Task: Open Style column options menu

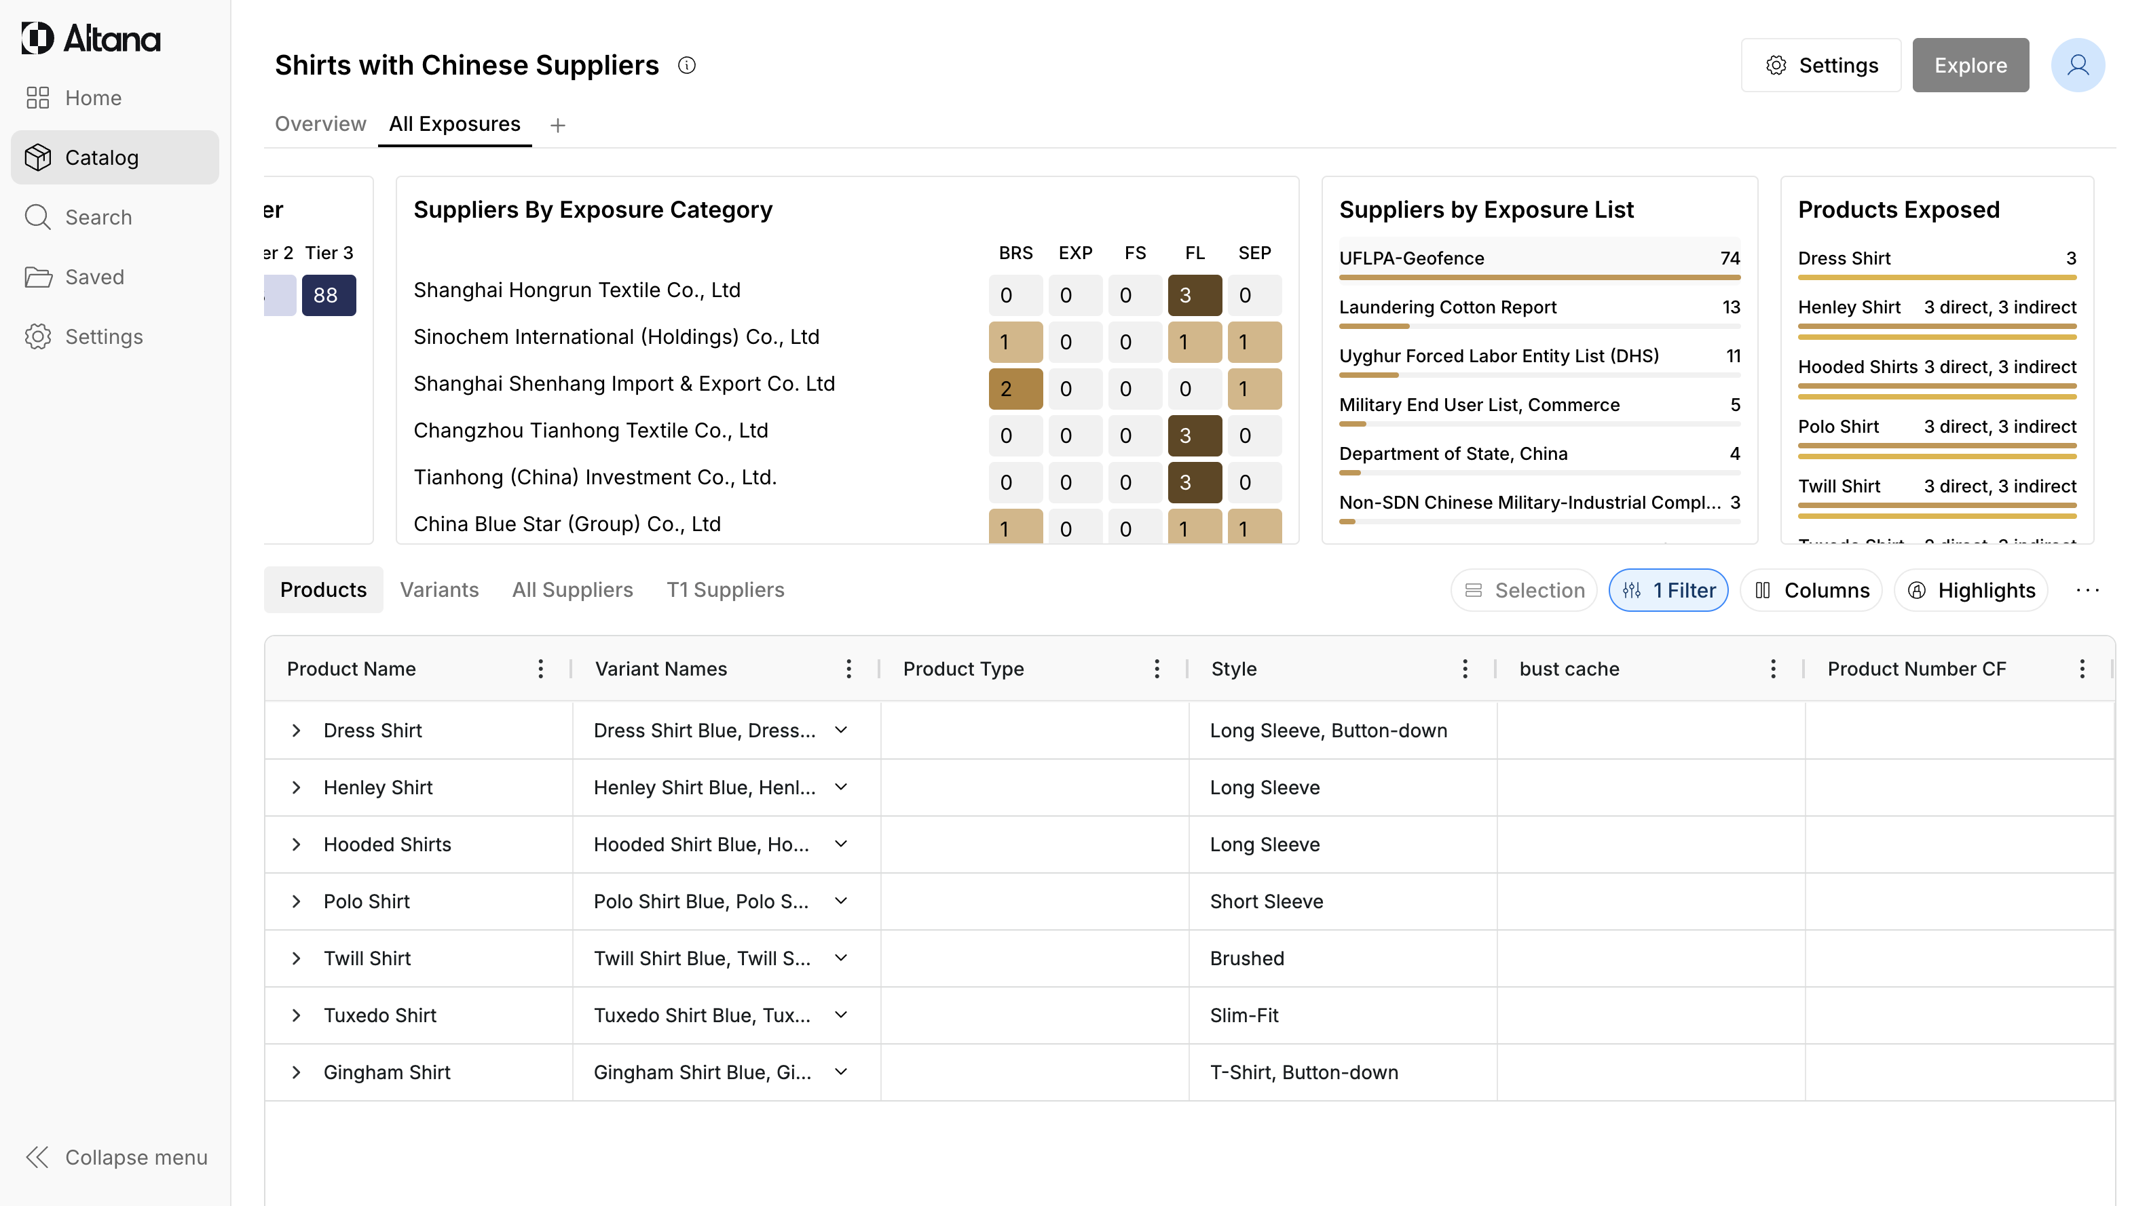Action: coord(1465,668)
